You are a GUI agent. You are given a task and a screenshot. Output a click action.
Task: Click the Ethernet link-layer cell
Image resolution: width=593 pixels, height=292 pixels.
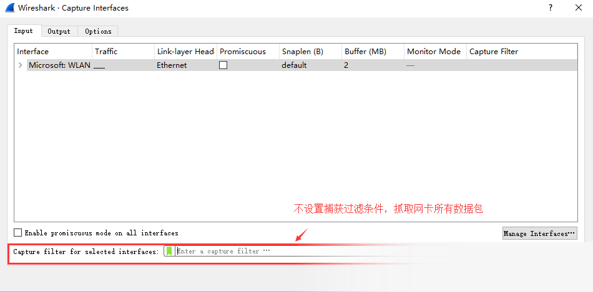[x=172, y=65]
